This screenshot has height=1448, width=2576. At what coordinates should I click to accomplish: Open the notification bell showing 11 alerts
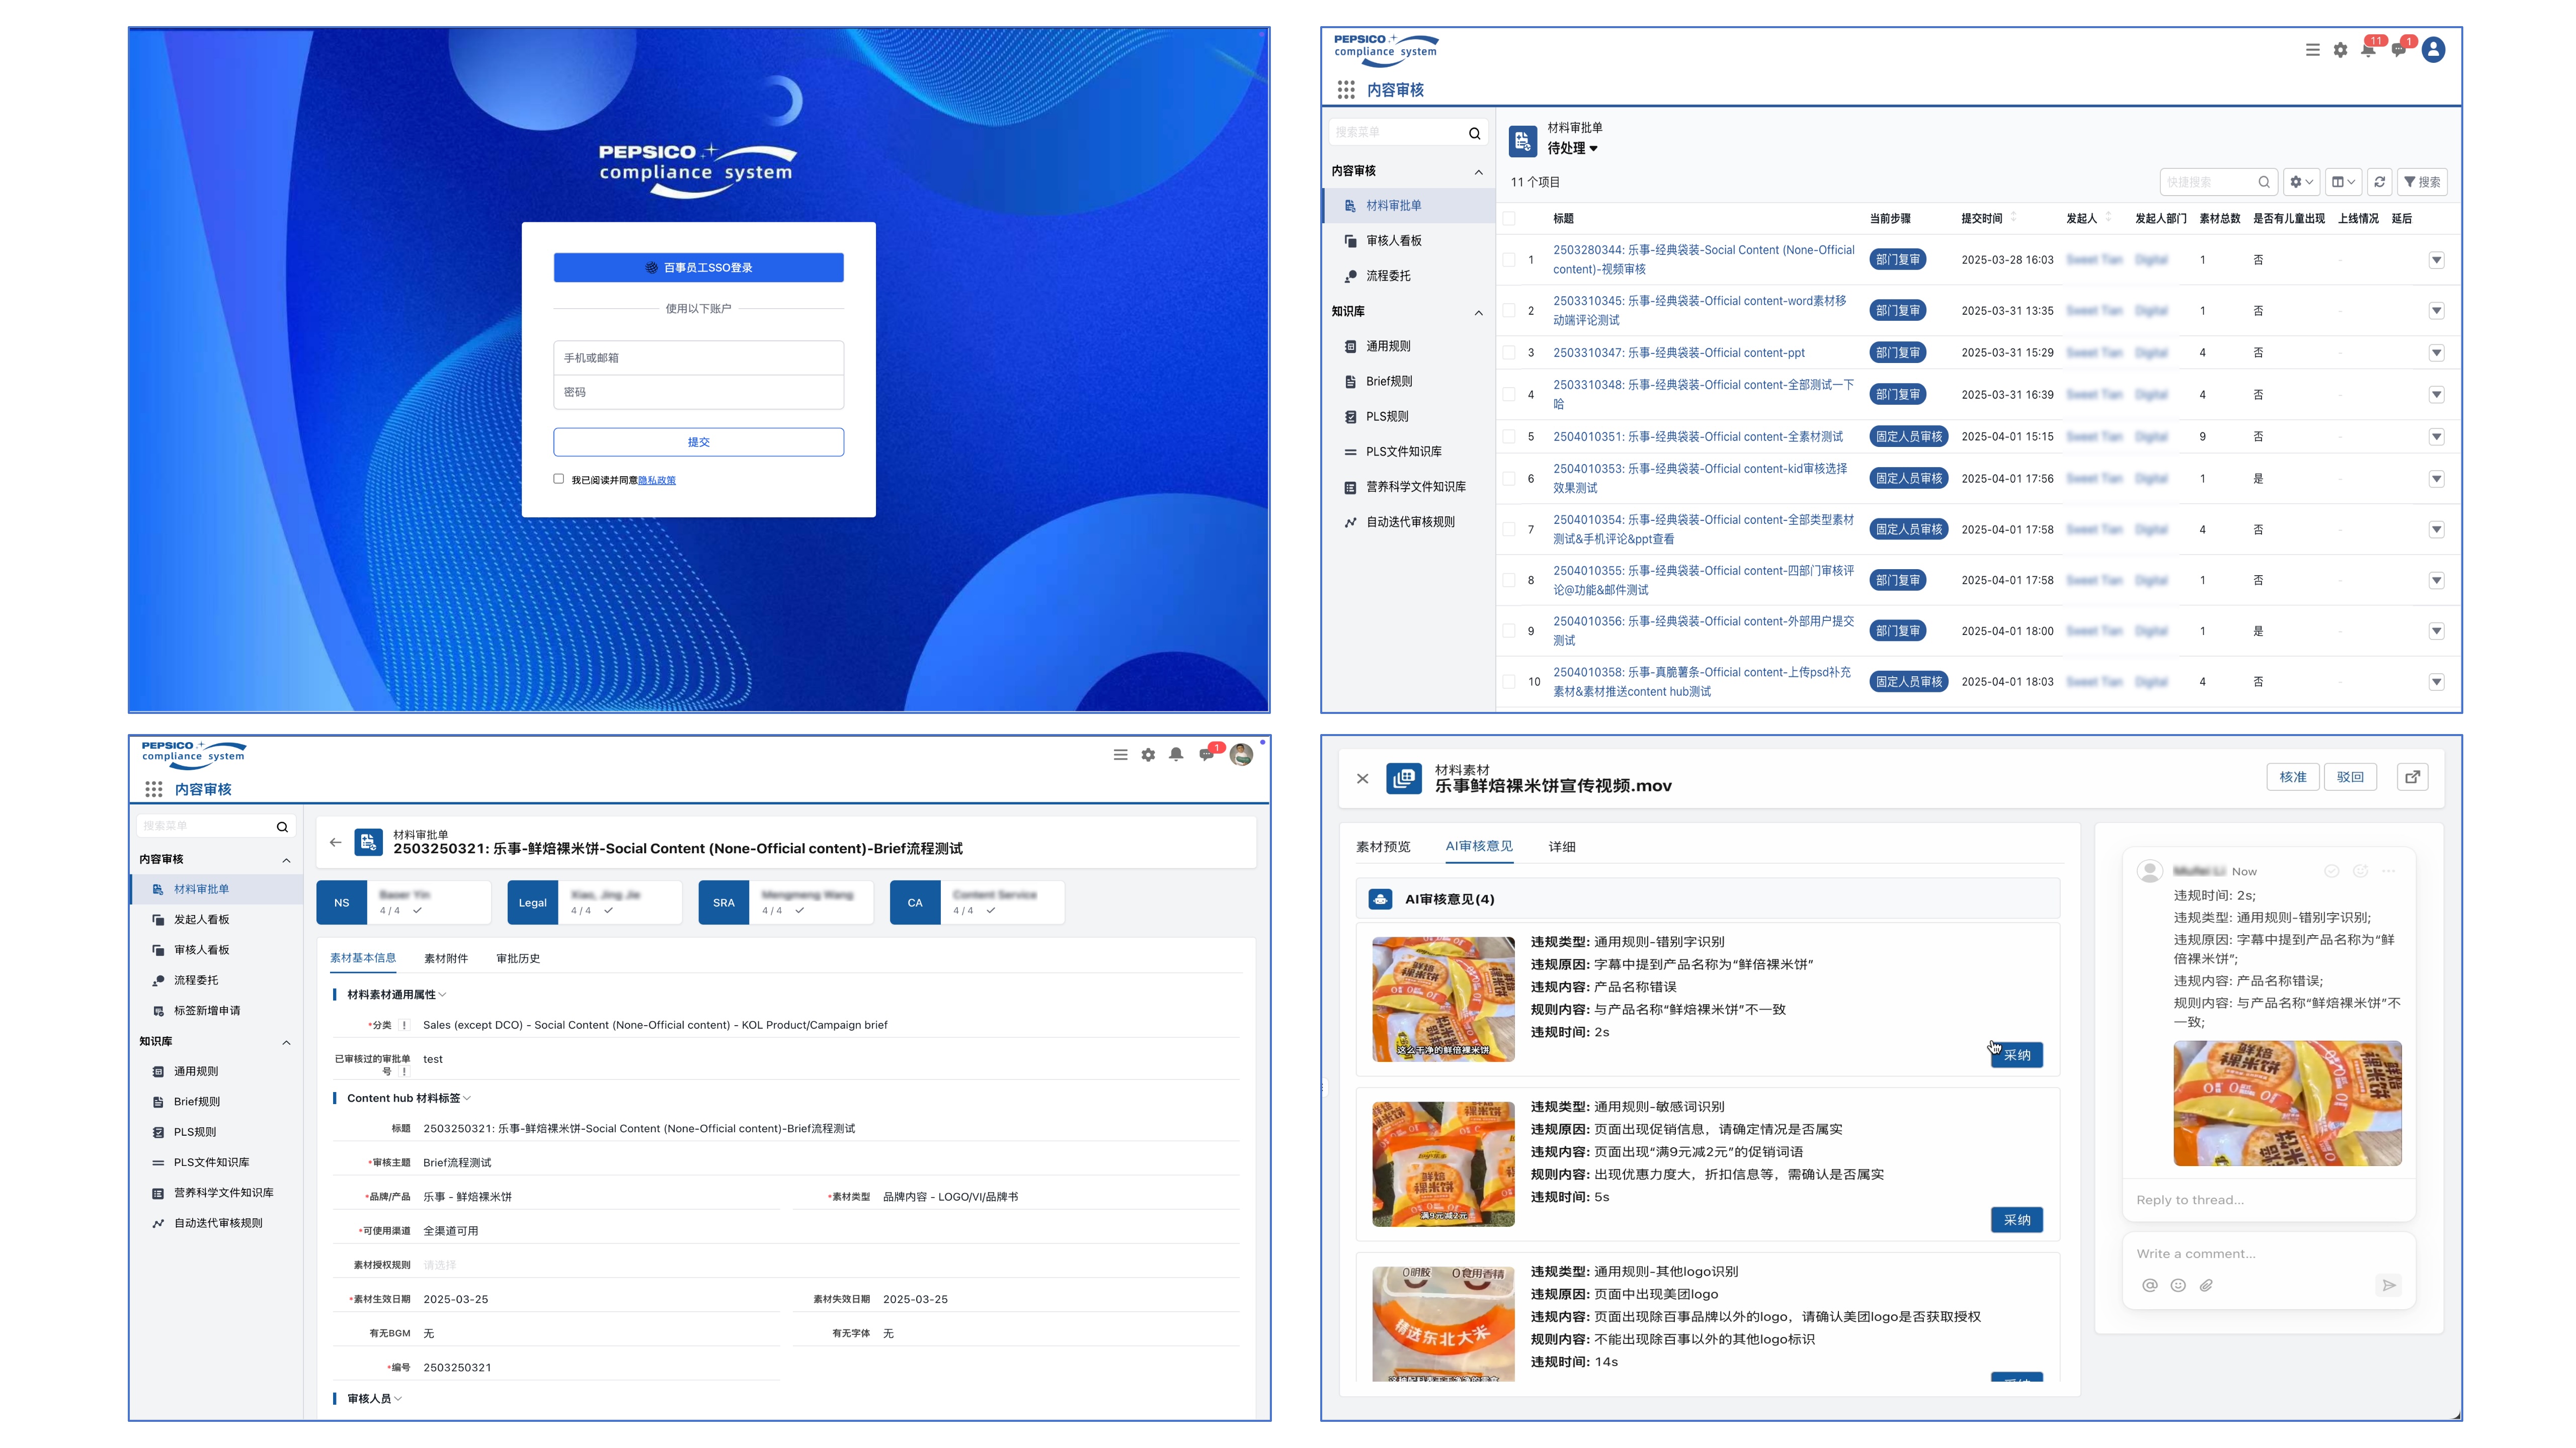tap(2368, 50)
